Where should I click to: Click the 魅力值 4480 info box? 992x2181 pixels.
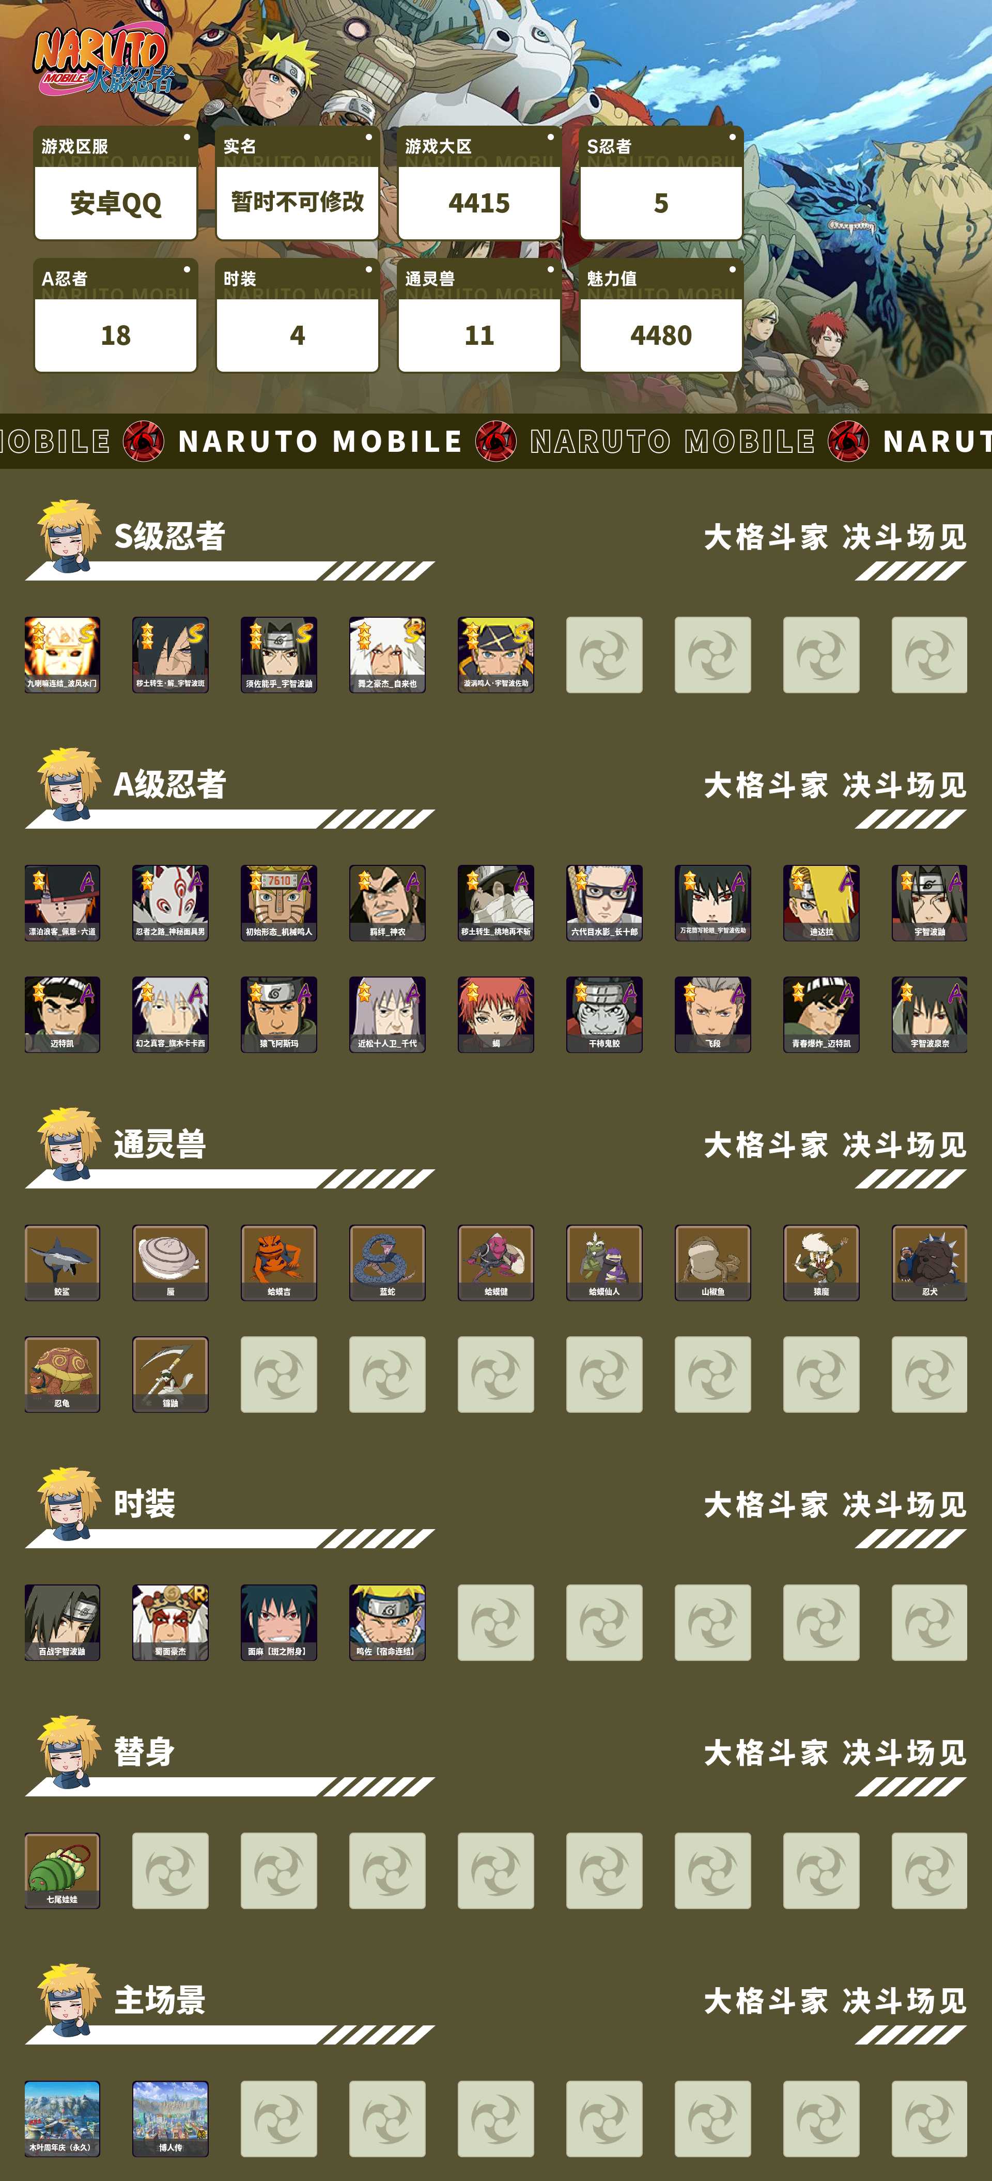tap(661, 315)
